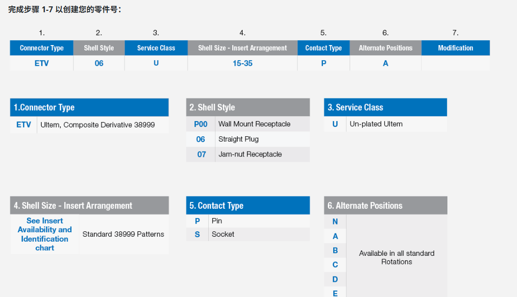
Task: Click the empty Modification cell in the part number row
Action: (x=455, y=63)
